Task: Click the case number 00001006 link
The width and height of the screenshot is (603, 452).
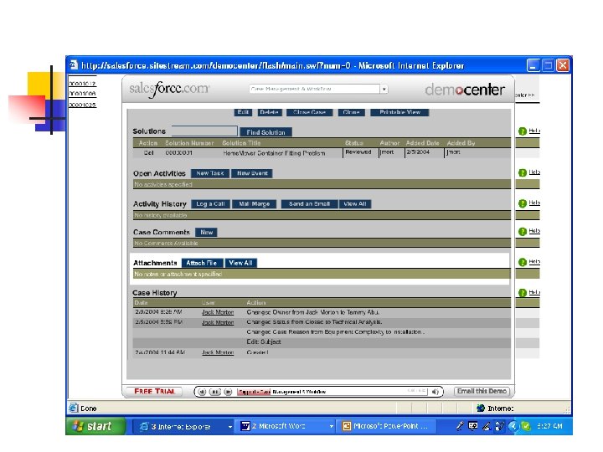Action: coord(82,94)
